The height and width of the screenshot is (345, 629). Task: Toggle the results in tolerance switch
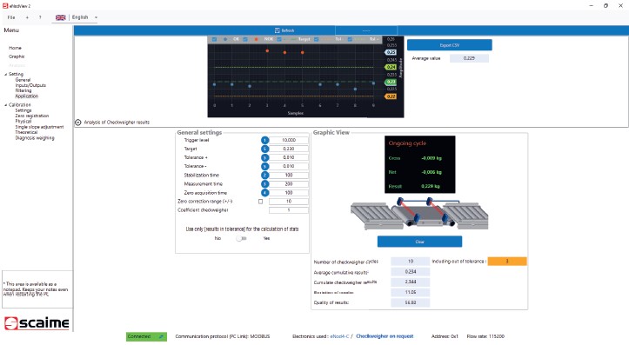click(241, 238)
